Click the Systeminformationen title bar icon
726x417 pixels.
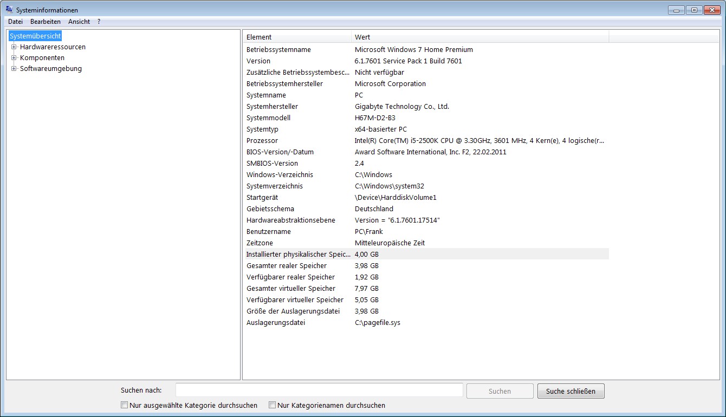(9, 10)
